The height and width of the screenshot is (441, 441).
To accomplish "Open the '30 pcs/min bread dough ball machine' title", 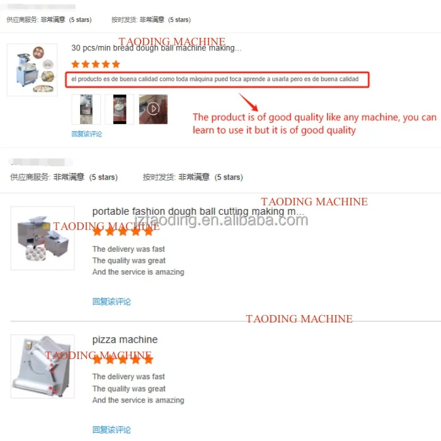I will coord(156,48).
